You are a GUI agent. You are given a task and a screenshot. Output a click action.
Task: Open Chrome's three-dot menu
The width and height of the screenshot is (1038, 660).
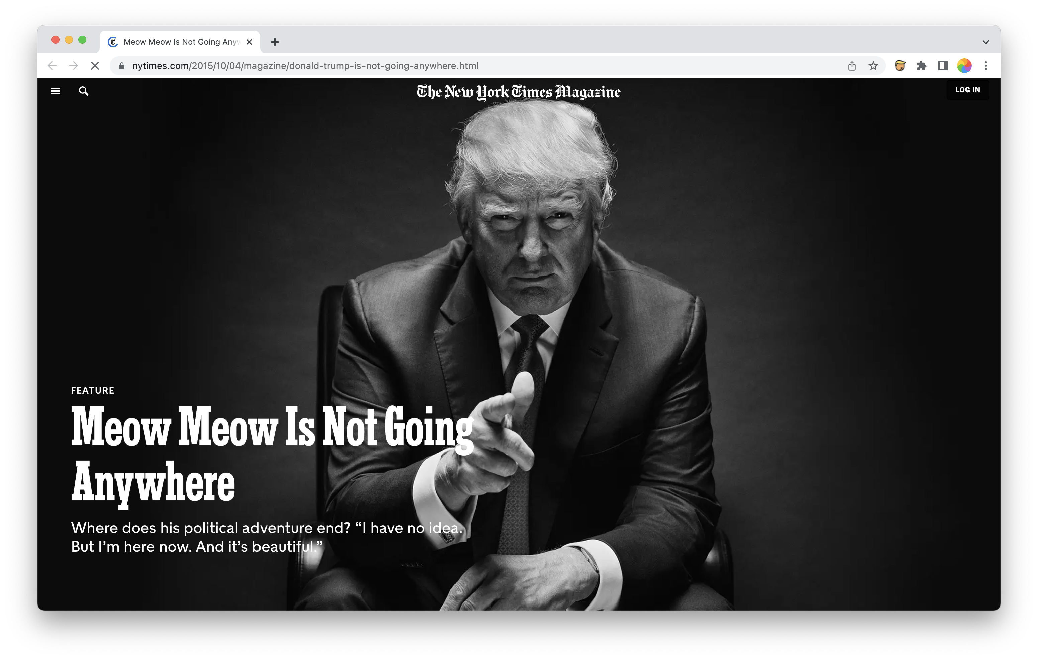[x=986, y=66]
